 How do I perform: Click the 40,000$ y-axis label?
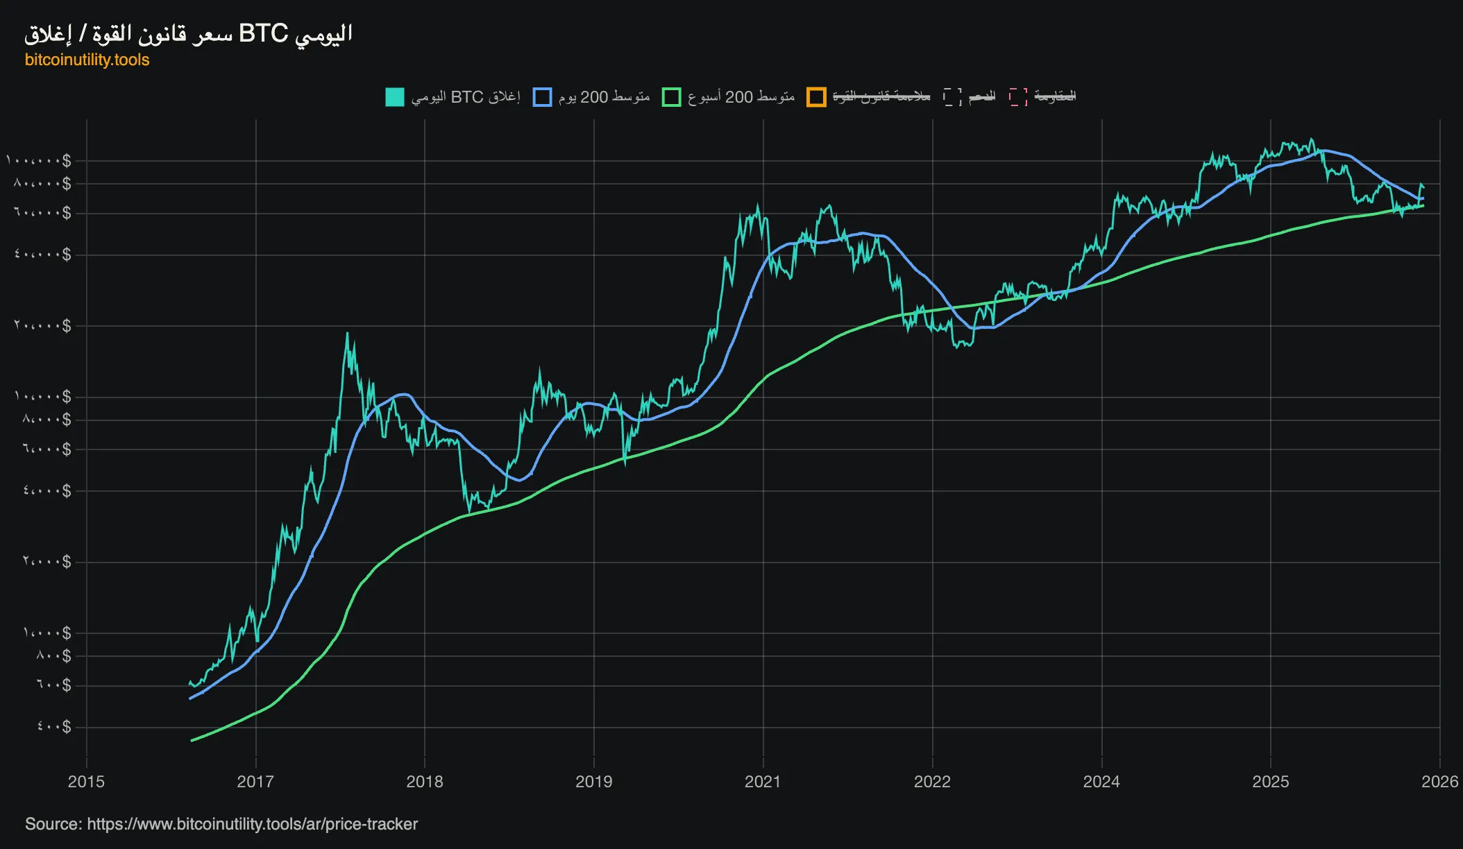pyautogui.click(x=42, y=255)
